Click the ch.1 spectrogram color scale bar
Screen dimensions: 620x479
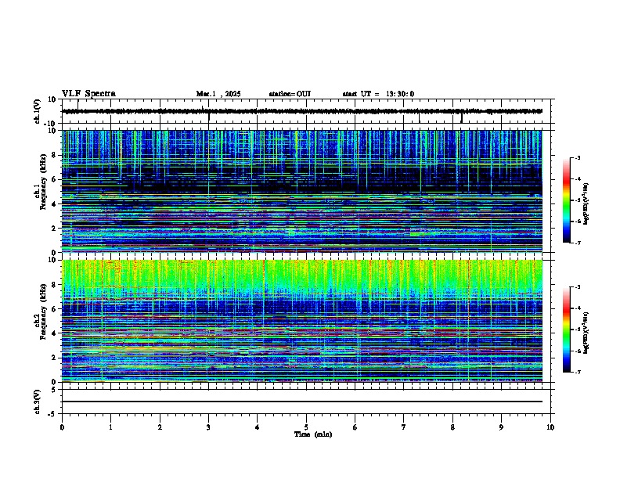point(567,200)
